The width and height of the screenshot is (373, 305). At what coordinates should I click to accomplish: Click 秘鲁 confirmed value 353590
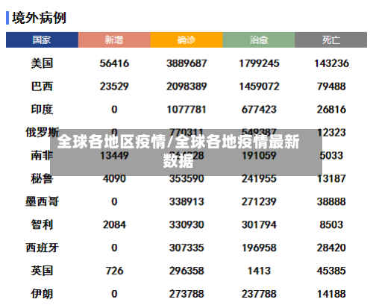[186, 179]
